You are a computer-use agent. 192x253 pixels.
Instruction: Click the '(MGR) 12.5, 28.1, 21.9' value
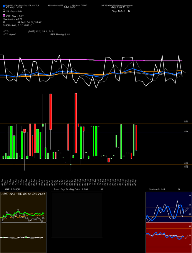41,31
